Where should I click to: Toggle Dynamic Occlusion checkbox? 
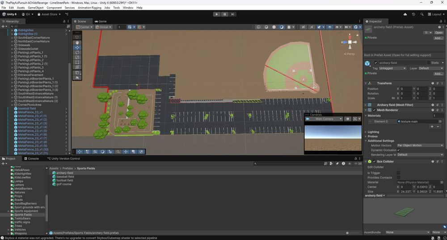click(x=398, y=150)
